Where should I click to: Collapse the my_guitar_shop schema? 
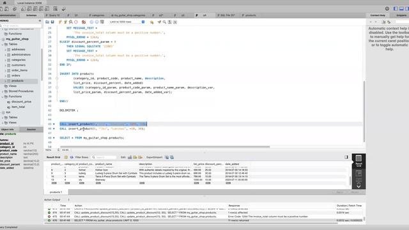(x=1, y=39)
